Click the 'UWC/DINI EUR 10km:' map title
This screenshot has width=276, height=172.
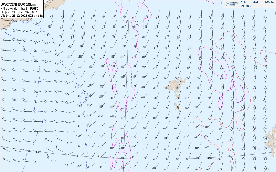(x=18, y=5)
